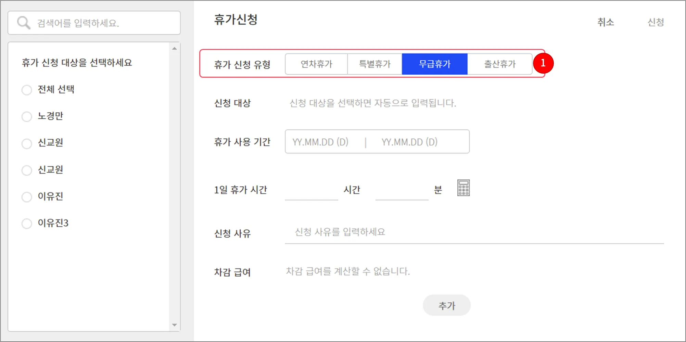Click the 신청 사유 label
The width and height of the screenshot is (686, 342).
[232, 233]
